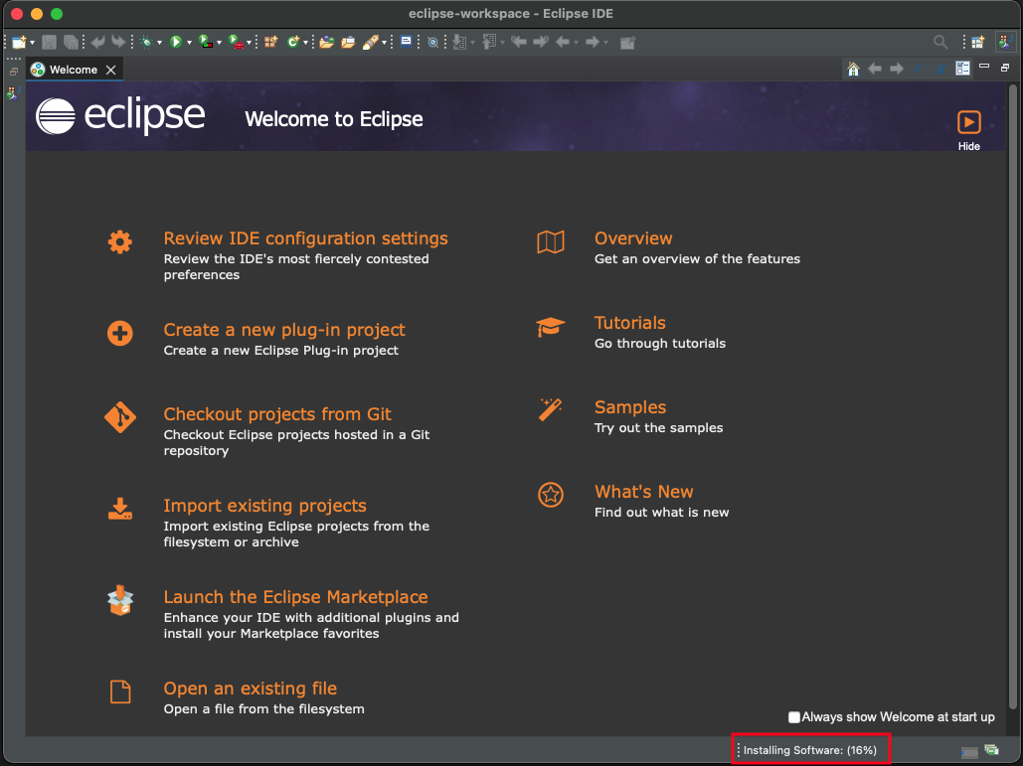Click the Restore icon in left trim
This screenshot has height=766, width=1023.
(13, 72)
